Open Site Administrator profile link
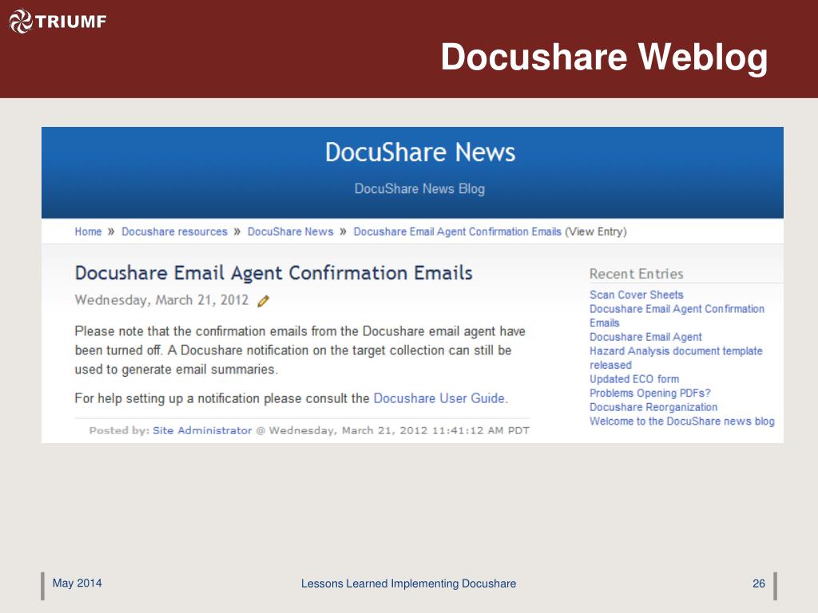Viewport: 818px width, 613px height. 202,430
